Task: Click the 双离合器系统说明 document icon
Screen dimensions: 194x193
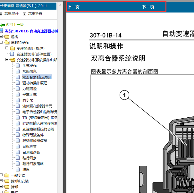Action: (x=18, y=77)
